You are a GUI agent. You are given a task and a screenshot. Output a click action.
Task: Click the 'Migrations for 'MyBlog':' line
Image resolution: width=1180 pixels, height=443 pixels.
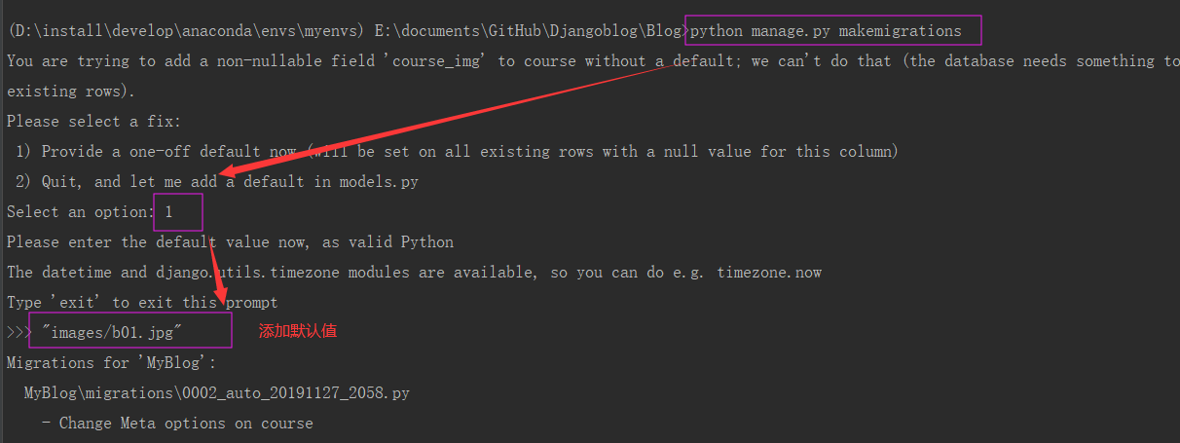tap(111, 363)
